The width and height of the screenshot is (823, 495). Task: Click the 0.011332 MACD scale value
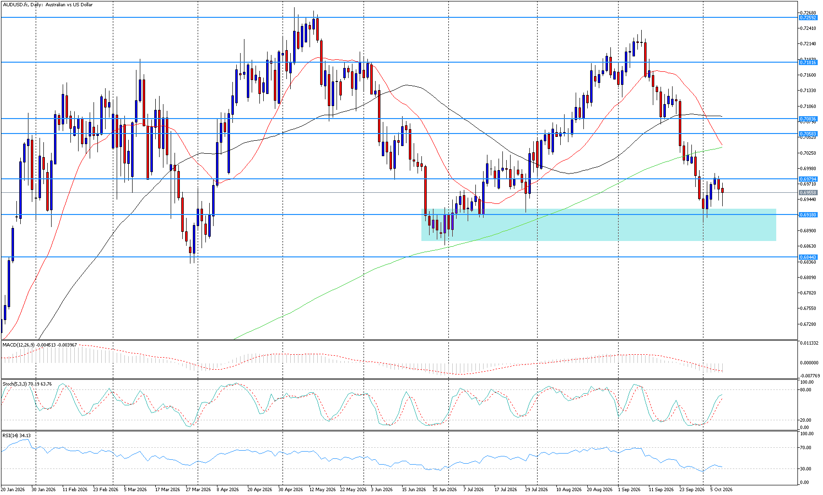809,343
